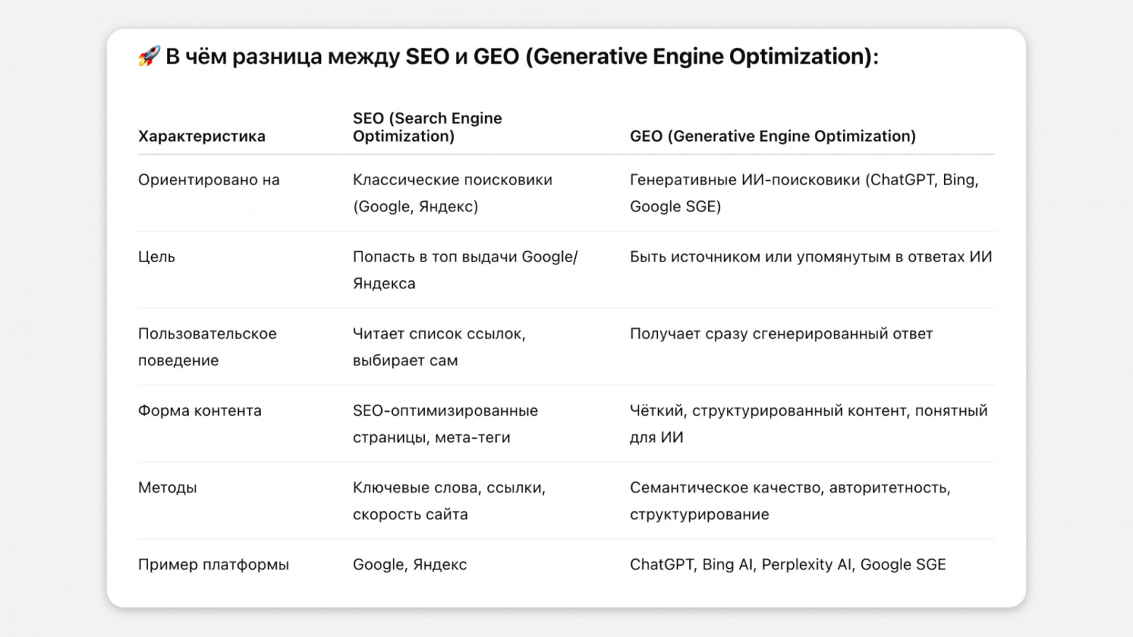Click the 'GEO (Generative Engine Optimization)' column header
This screenshot has height=637, width=1133.
click(772, 136)
